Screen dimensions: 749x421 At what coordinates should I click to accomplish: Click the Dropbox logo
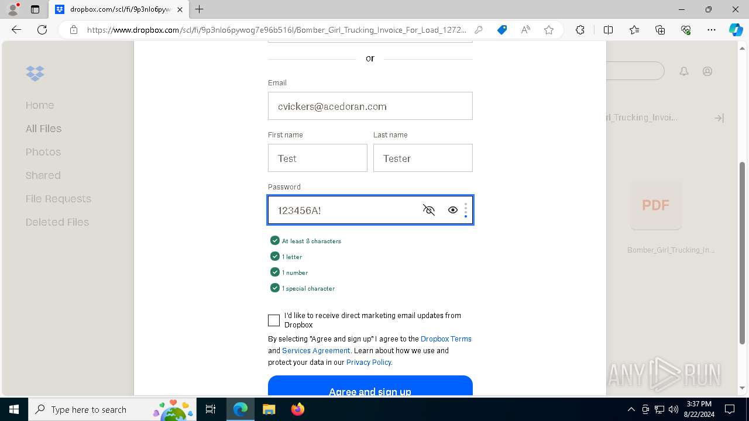tap(35, 73)
